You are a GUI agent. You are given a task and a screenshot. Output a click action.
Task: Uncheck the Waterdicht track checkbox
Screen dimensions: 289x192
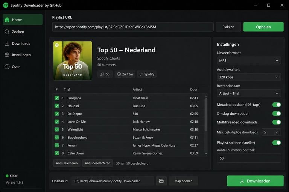click(56, 129)
